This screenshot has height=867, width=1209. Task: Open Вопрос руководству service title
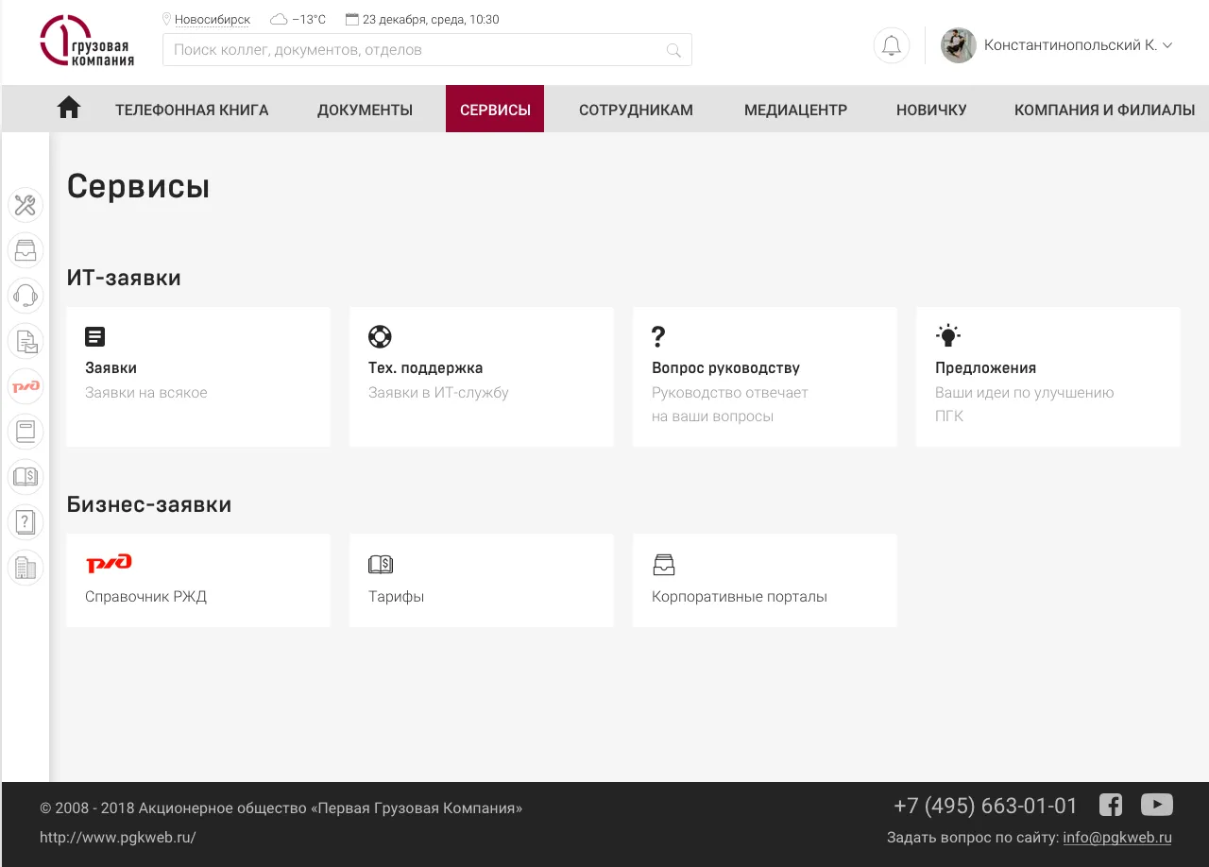coord(725,368)
